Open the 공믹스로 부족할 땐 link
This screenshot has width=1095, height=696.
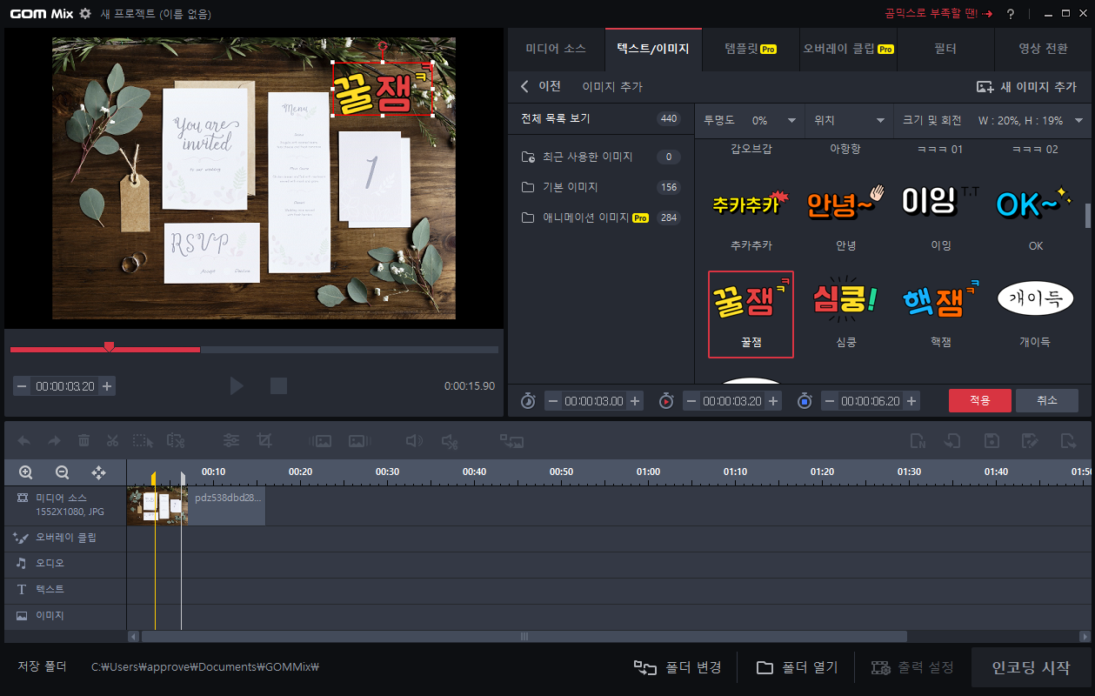tap(938, 14)
